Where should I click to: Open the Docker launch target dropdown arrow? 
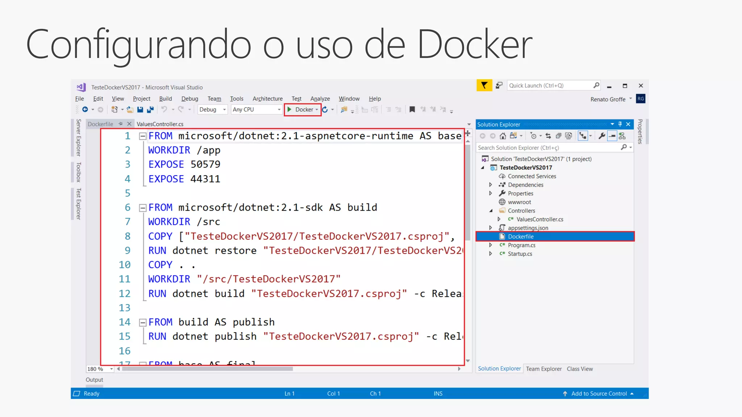tap(317, 110)
